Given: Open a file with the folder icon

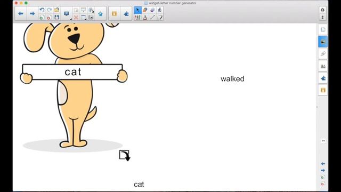Looking at the screenshot, I should pos(57,10).
